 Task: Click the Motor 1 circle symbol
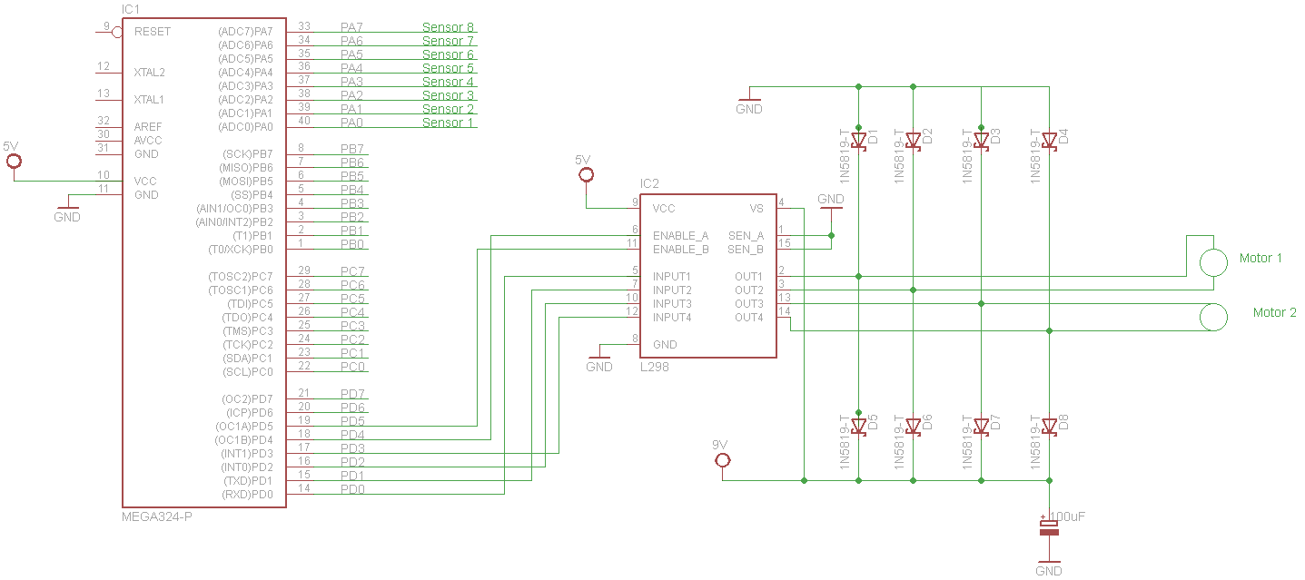click(1213, 262)
